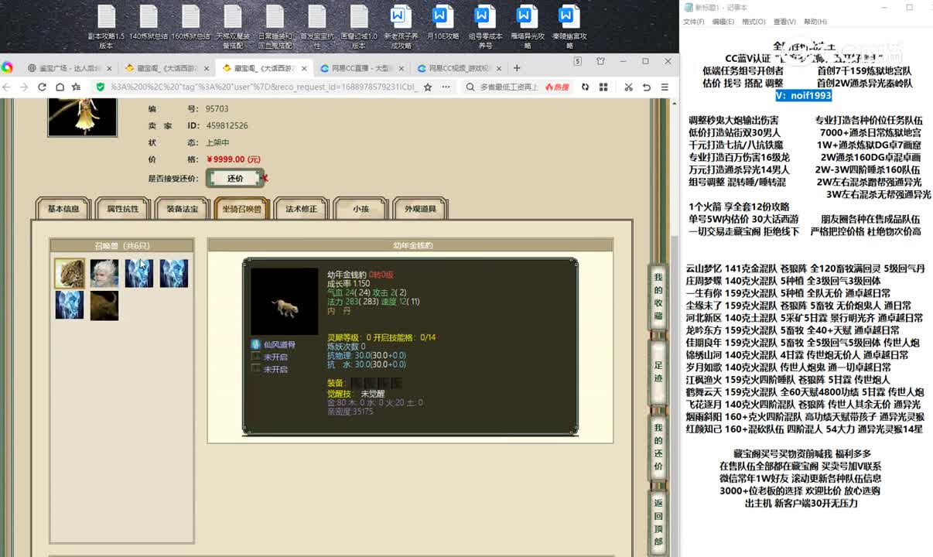The image size is (933, 557).
Task: Open the 基本信息 tab
Action: [x=63, y=209]
